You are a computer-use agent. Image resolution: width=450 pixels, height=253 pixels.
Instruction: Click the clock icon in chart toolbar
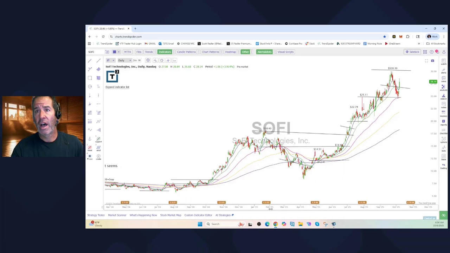click(162, 60)
